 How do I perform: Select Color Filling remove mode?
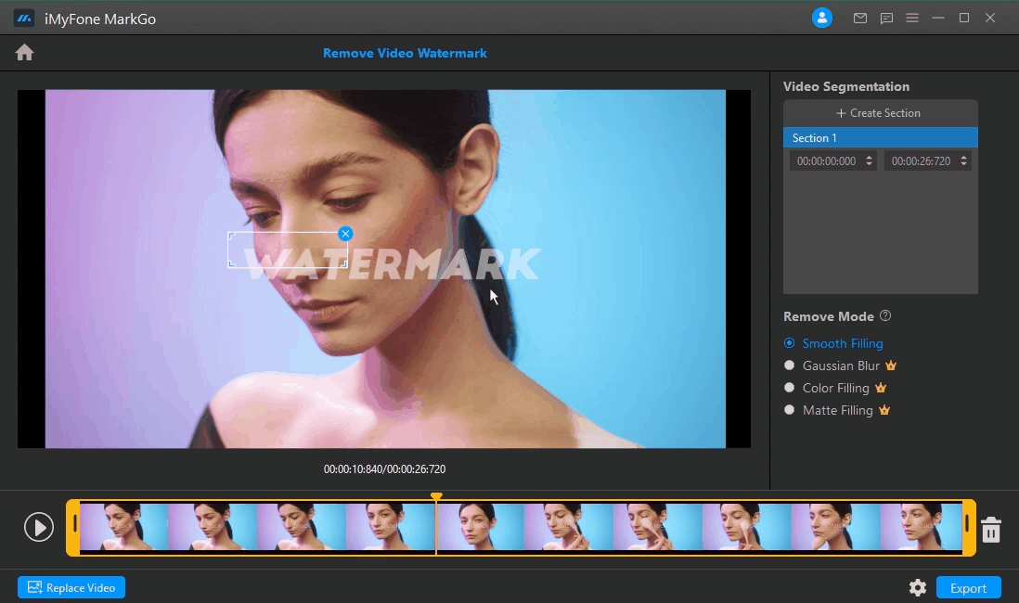pos(790,388)
